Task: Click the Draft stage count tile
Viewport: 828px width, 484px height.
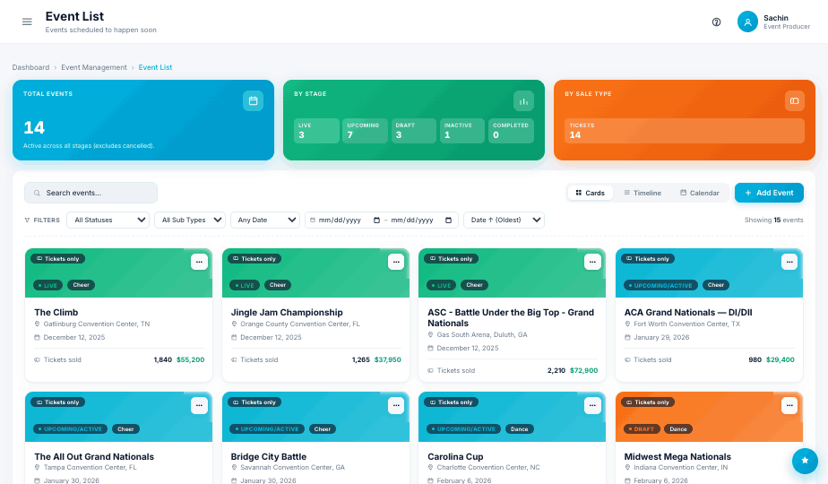Action: click(413, 131)
